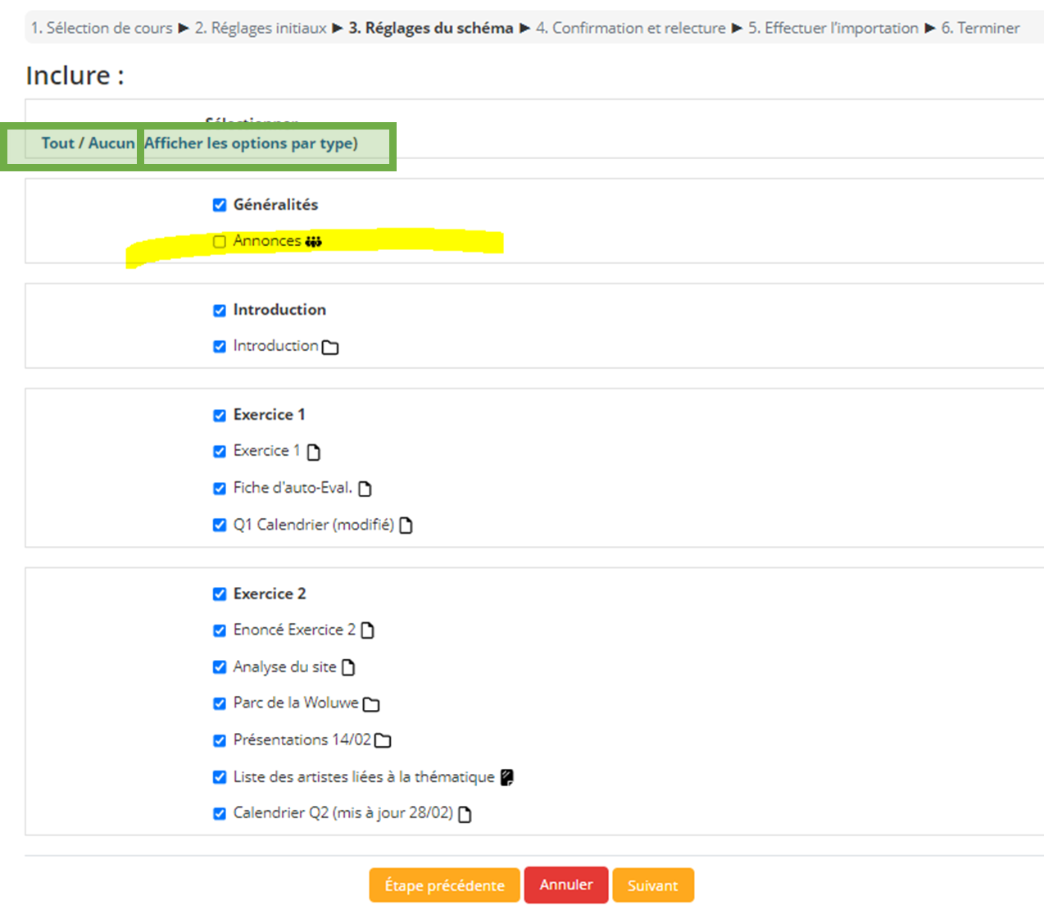Cancel the import with Annuler
Image resolution: width=1044 pixels, height=919 pixels.
click(566, 885)
